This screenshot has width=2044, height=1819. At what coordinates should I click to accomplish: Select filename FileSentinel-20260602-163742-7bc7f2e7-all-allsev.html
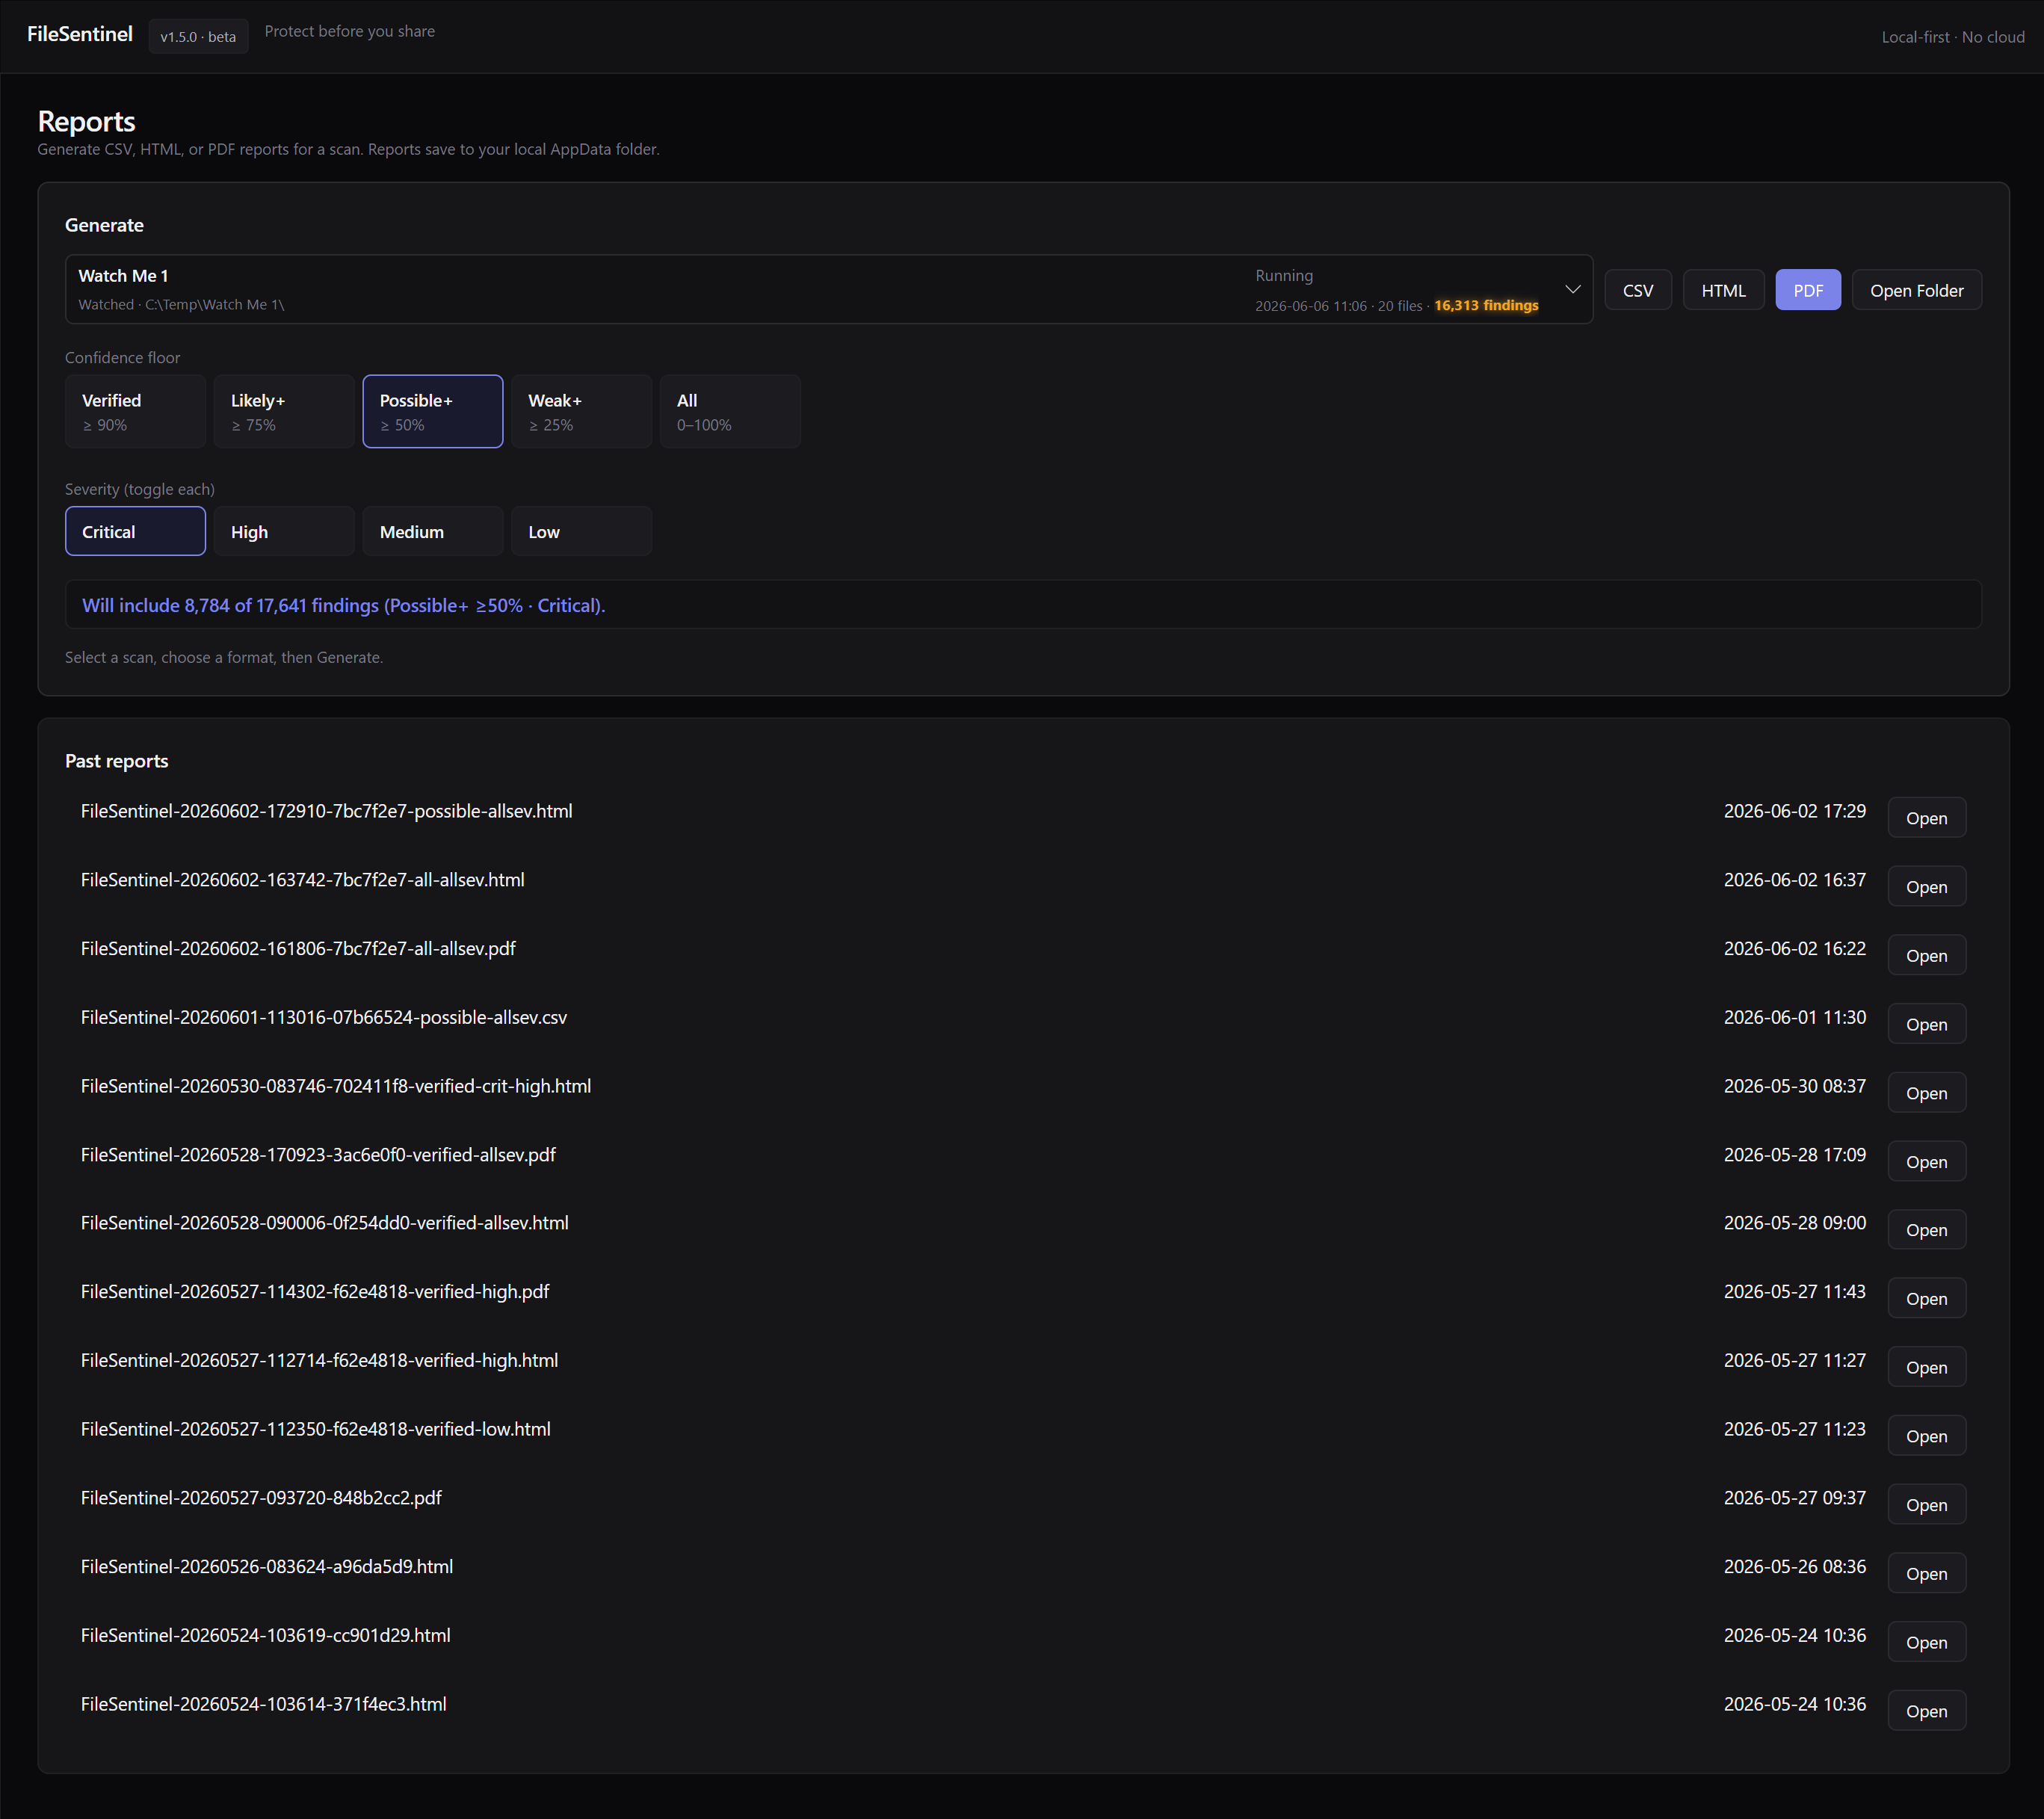tap(303, 880)
